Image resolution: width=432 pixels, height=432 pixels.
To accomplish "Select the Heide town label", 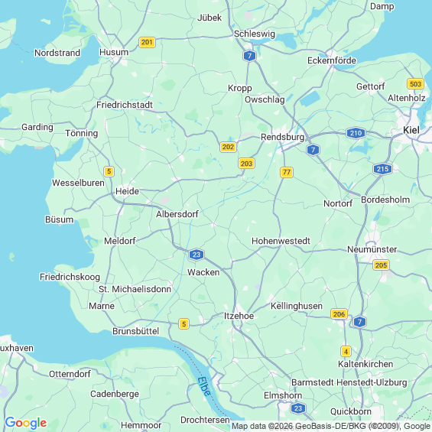I will [127, 191].
